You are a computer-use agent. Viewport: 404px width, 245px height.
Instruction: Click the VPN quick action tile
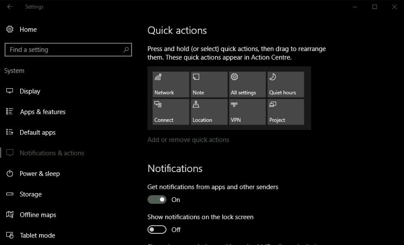[247, 112]
